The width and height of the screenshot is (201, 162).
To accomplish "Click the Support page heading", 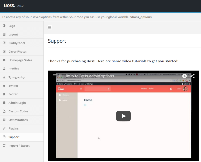I will click(x=57, y=41).
